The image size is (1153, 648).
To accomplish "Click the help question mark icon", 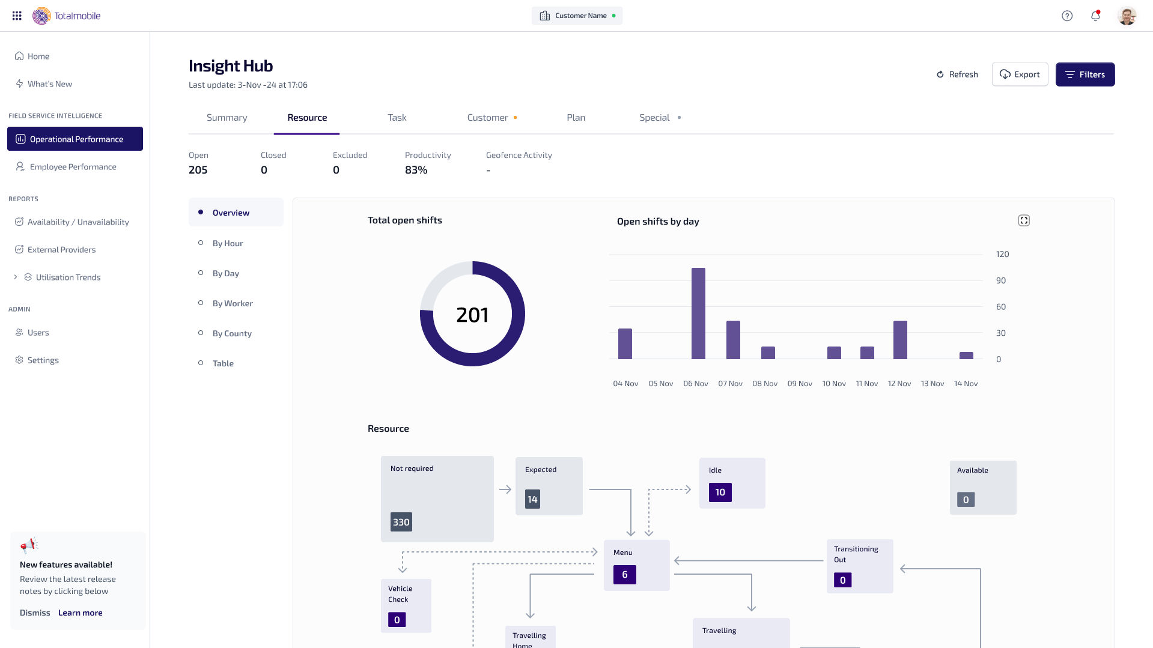I will [1067, 16].
